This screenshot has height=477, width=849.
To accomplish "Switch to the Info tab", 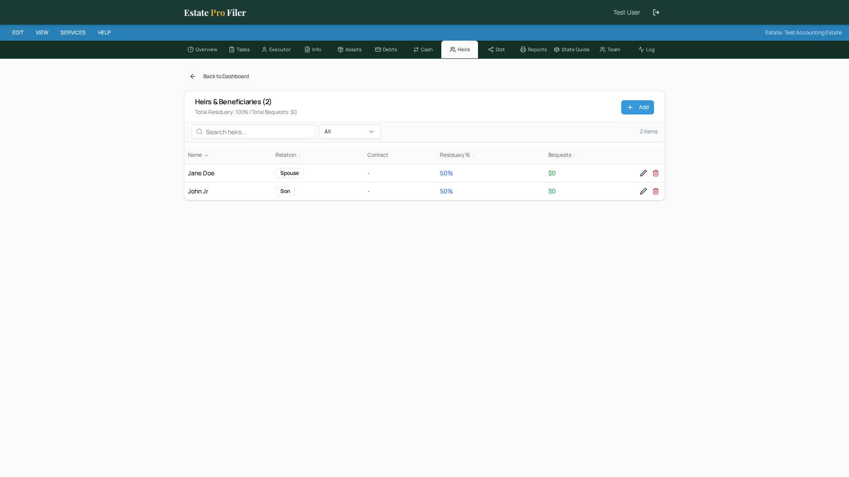I will tap(313, 49).
